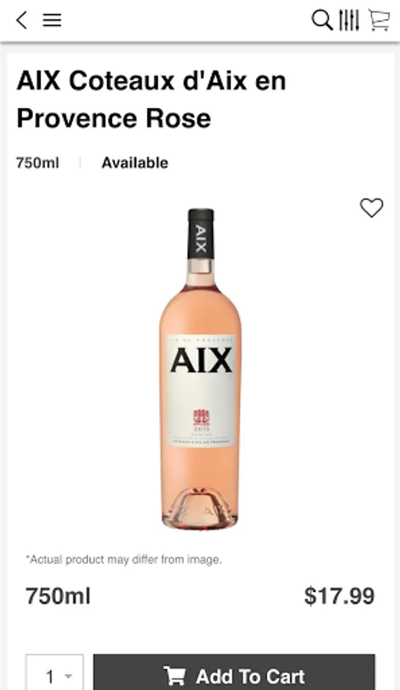Viewport: 400px width, 690px height.
Task: Select the 750ml size beside the price
Action: [x=58, y=596]
